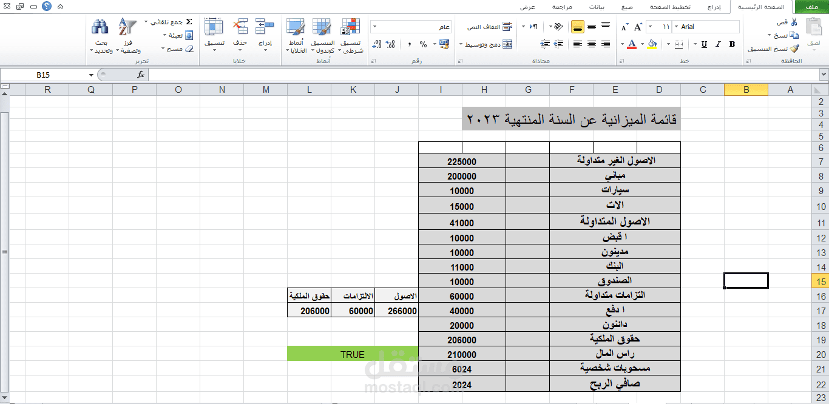The height and width of the screenshot is (404, 829).
Task: Open the font size dropdown
Action: 651,27
